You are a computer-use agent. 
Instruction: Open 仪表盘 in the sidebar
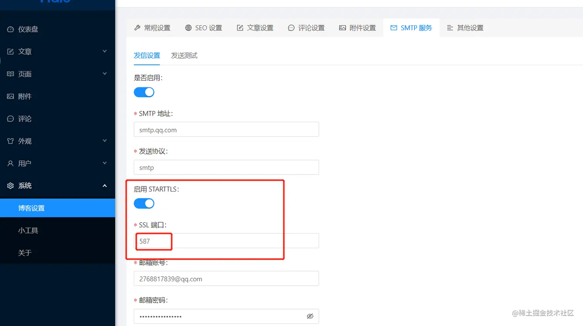57,29
